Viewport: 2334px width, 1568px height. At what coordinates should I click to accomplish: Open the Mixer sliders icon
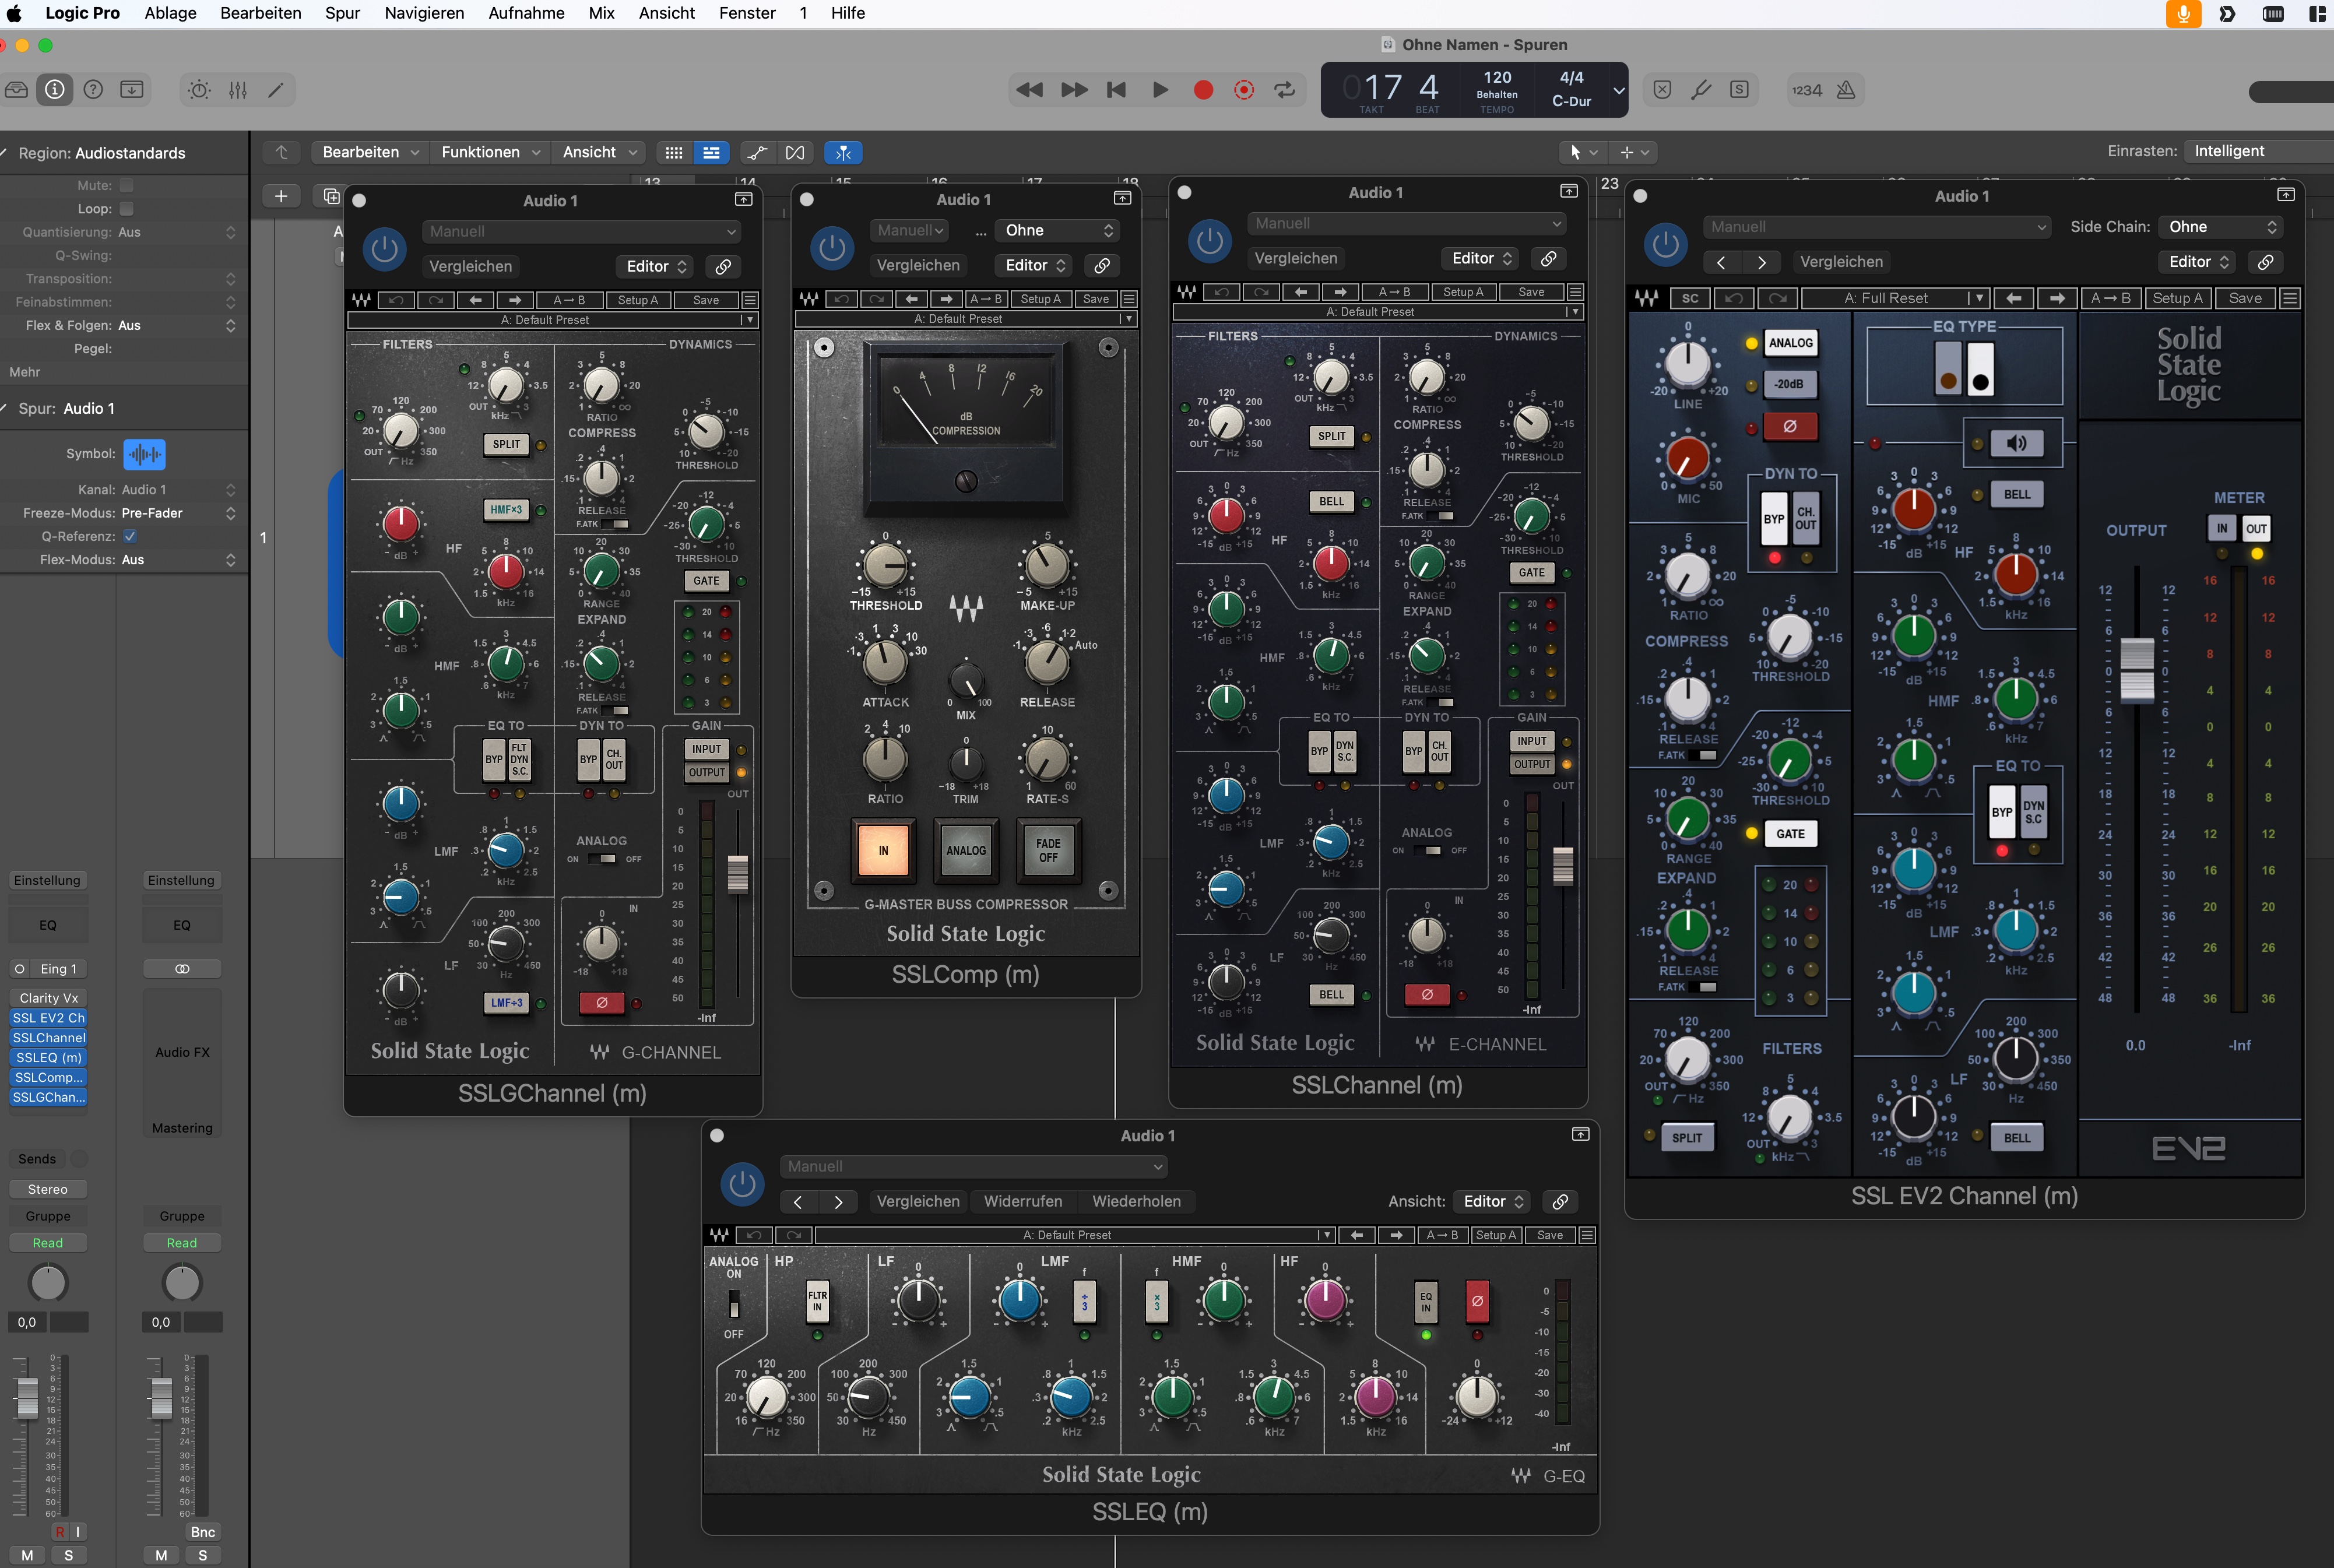[238, 90]
